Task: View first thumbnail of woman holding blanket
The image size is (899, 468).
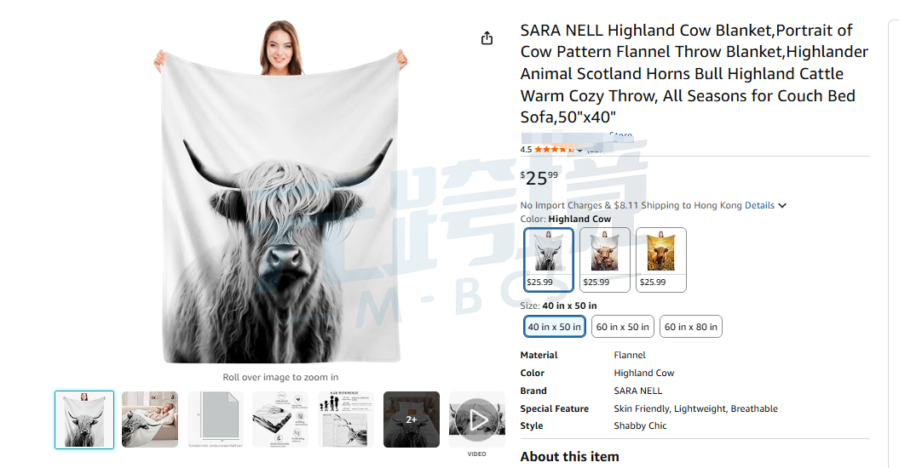Action: (84, 419)
